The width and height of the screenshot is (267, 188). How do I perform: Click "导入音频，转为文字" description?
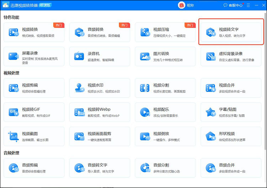pos(101,171)
